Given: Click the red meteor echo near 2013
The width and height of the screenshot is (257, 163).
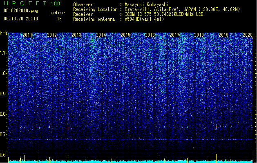Looking at the screenshot, I should click(x=68, y=128).
